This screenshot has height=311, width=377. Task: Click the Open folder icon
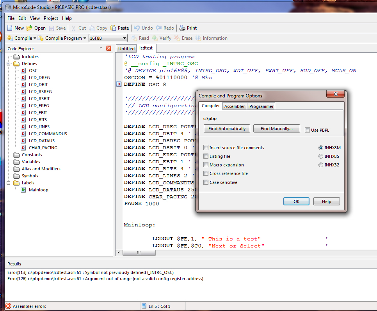tap(29, 28)
